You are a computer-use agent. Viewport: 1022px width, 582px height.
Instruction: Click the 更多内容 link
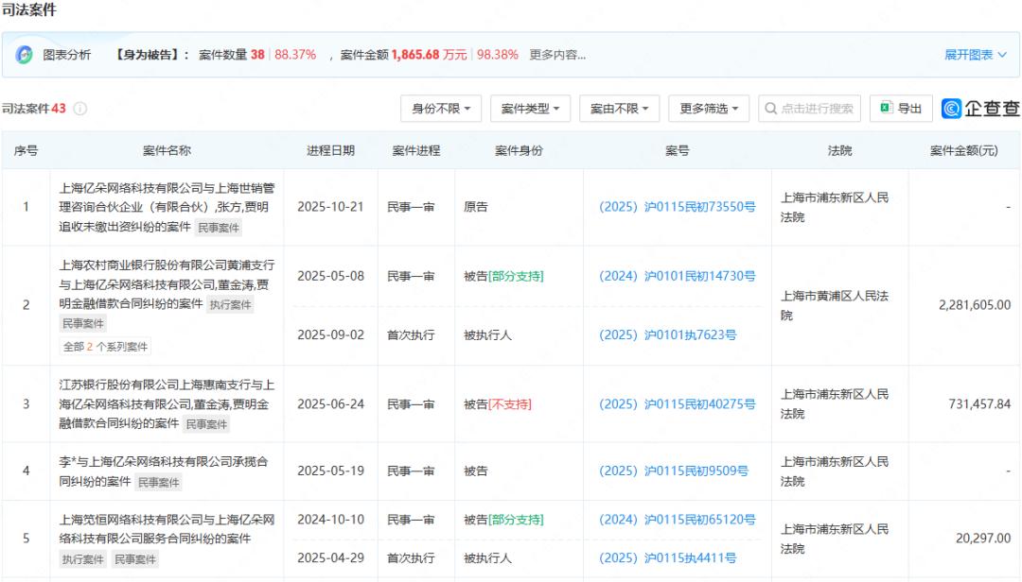pyautogui.click(x=556, y=55)
